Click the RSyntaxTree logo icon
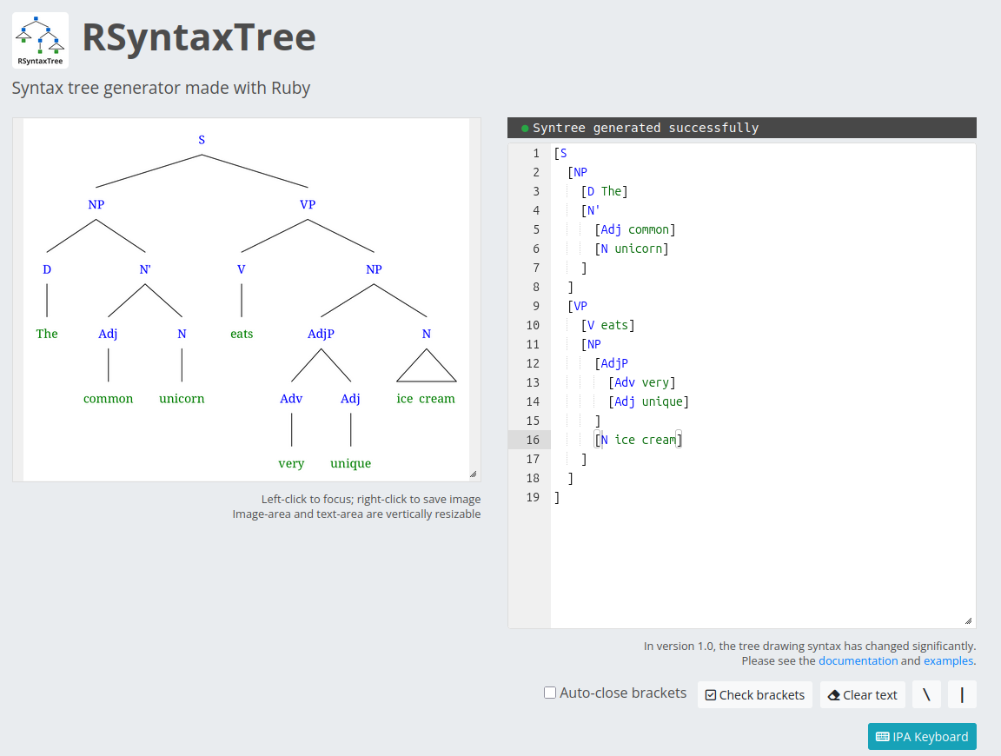 40,40
